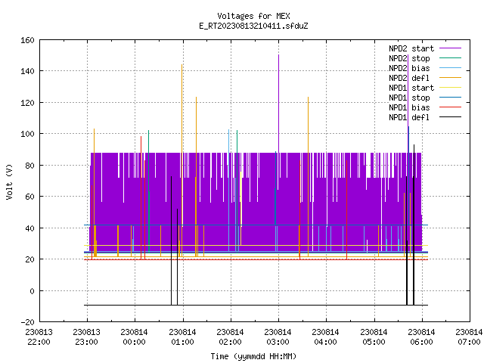This screenshot has width=484, height=363.
Task: Click the purple NPD2 start legend line
Action: click(450, 48)
